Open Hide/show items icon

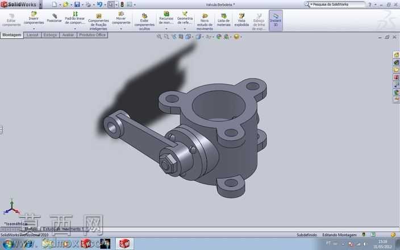click(209, 37)
